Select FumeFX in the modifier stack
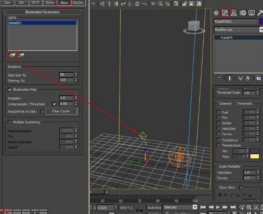This screenshot has height=214, width=263. (x=239, y=37)
